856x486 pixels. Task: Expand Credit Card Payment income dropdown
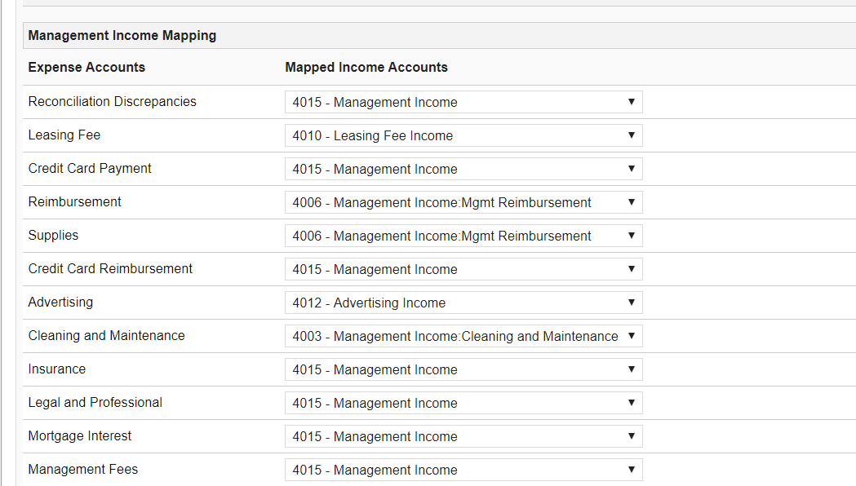click(463, 169)
